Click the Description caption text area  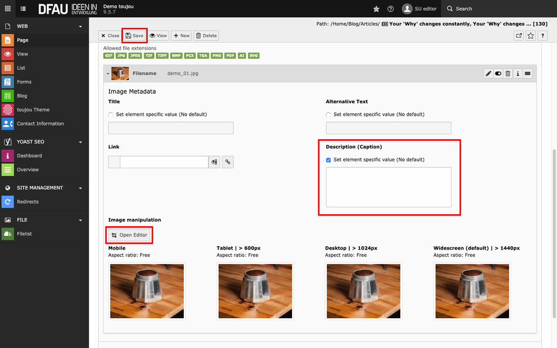(x=388, y=187)
